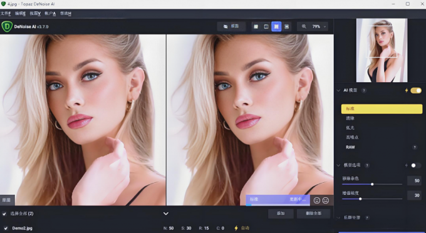Open the 79% zoom level dropdown
The width and height of the screenshot is (426, 233).
318,26
